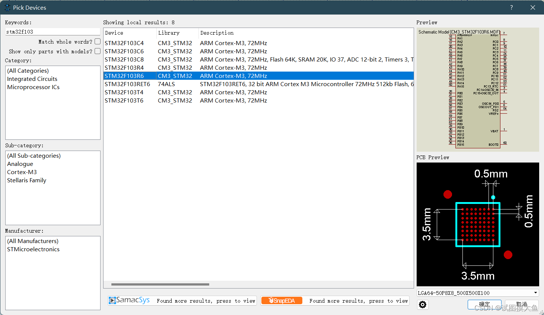Select the Cortex-M3 sub-category
This screenshot has width=544, height=315.
click(22, 172)
